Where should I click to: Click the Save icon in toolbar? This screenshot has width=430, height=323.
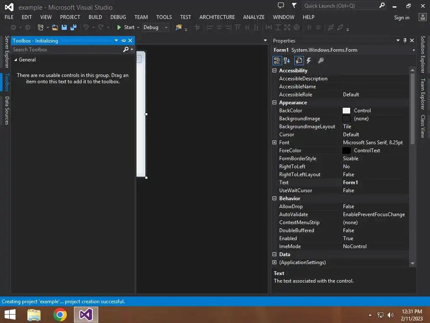click(x=64, y=27)
